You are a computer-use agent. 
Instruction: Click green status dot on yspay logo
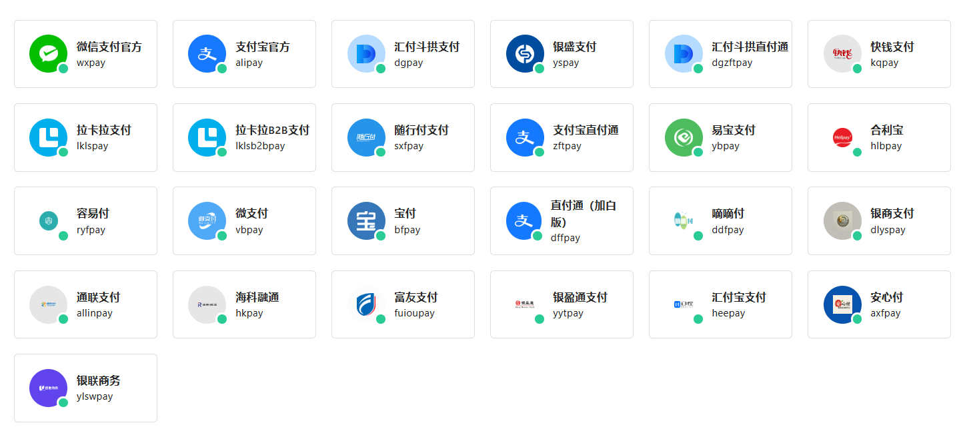coord(540,69)
